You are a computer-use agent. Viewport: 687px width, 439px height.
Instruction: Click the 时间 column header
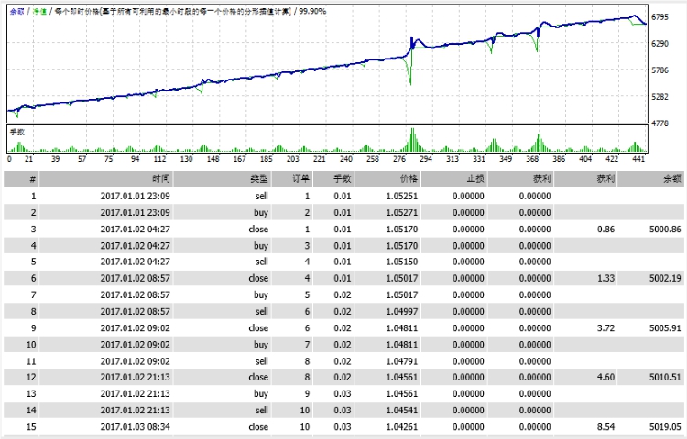point(106,178)
